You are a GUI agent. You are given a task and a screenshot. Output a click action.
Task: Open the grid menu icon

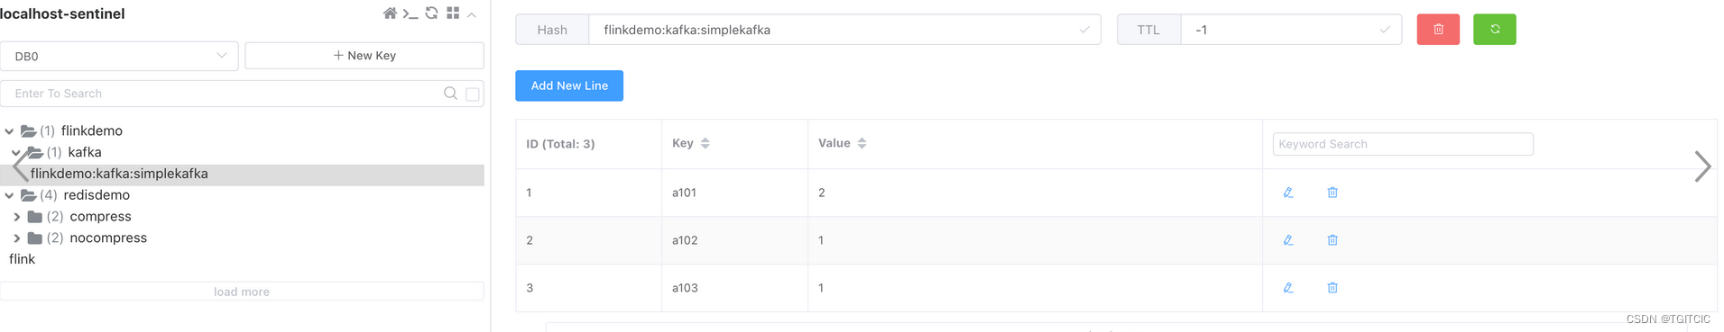pyautogui.click(x=453, y=13)
